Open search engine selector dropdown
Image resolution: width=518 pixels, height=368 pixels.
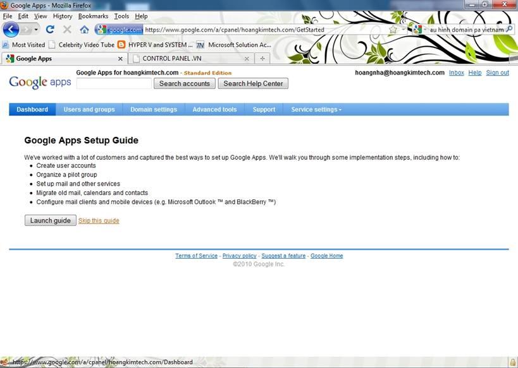[419, 30]
